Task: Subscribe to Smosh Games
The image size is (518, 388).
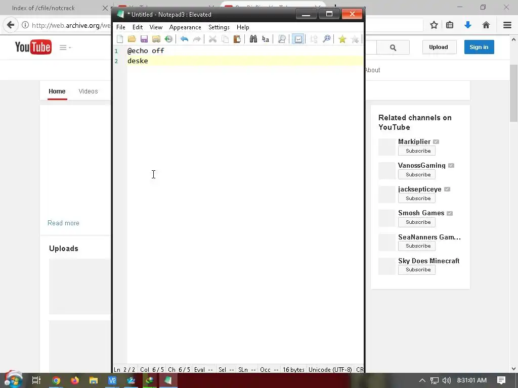Action: pos(417,222)
